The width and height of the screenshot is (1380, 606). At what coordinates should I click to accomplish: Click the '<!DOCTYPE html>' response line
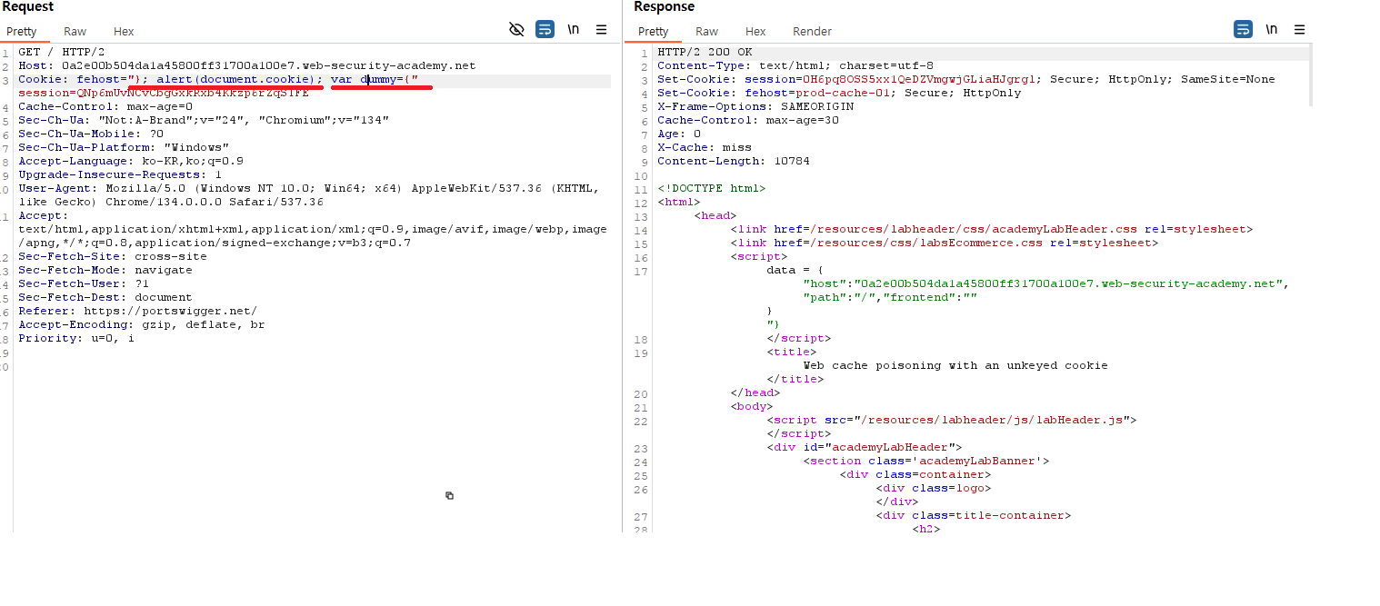712,188
